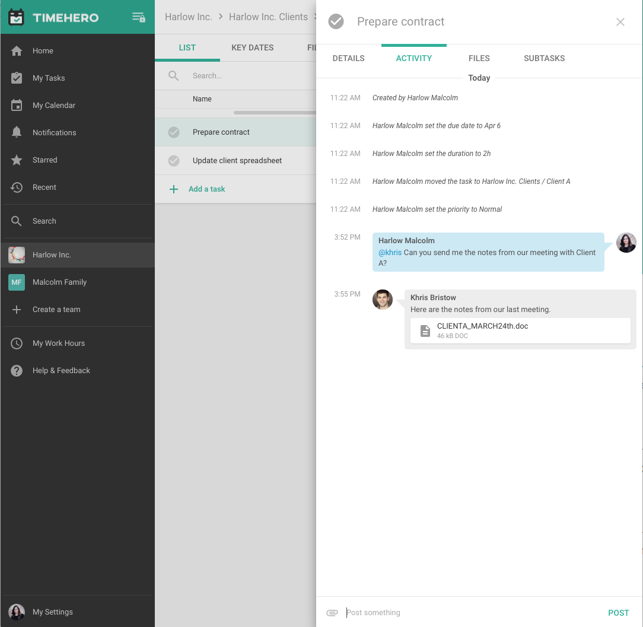
Task: Show Recent items
Action: tap(78, 187)
